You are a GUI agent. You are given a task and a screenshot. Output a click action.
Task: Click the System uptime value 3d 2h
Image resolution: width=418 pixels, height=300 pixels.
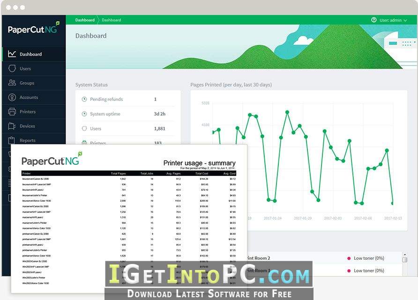[x=160, y=114]
